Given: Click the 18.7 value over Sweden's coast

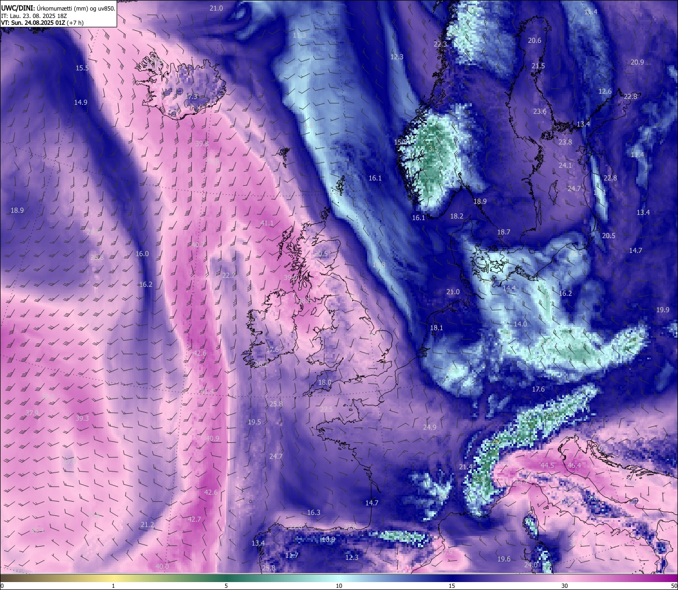Looking at the screenshot, I should (504, 232).
